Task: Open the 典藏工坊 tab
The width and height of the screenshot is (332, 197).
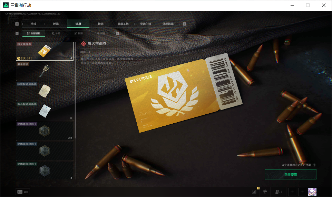Action: click(123, 24)
